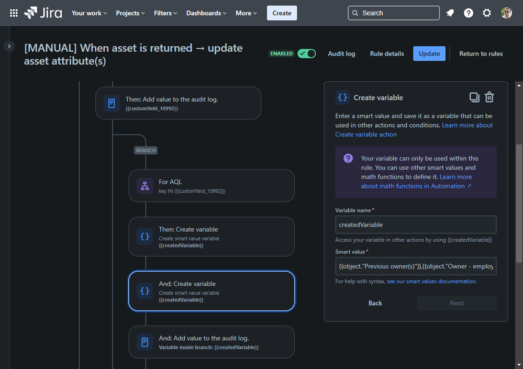Click the 'Variable inside branch: {{createdVariable}}' text
Viewport: 523px width, 369px height.
tap(208, 348)
